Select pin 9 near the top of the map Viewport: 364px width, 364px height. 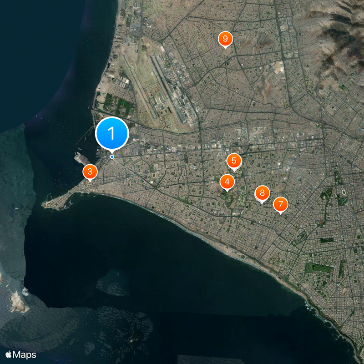(x=226, y=39)
